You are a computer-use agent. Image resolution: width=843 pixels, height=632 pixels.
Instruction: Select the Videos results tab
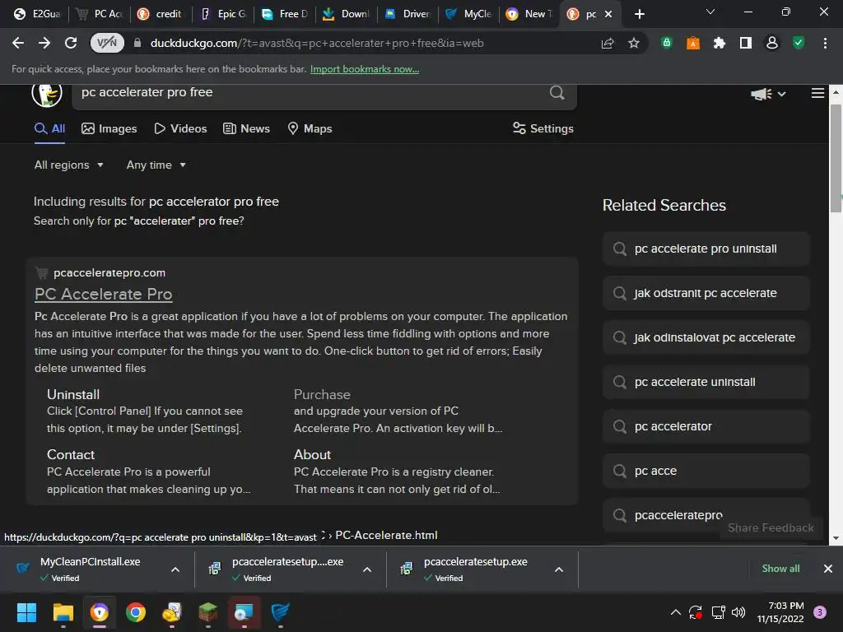point(180,128)
